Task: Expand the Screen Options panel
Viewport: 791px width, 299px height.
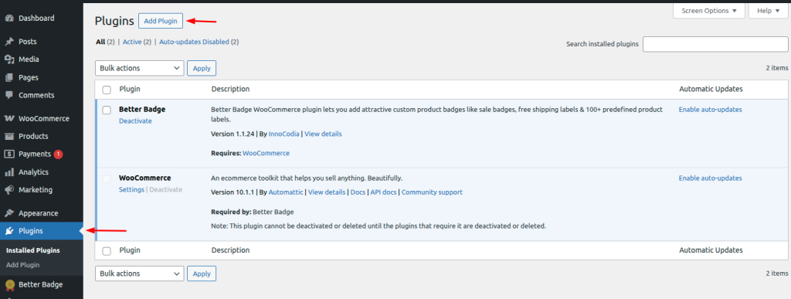Action: coord(709,11)
